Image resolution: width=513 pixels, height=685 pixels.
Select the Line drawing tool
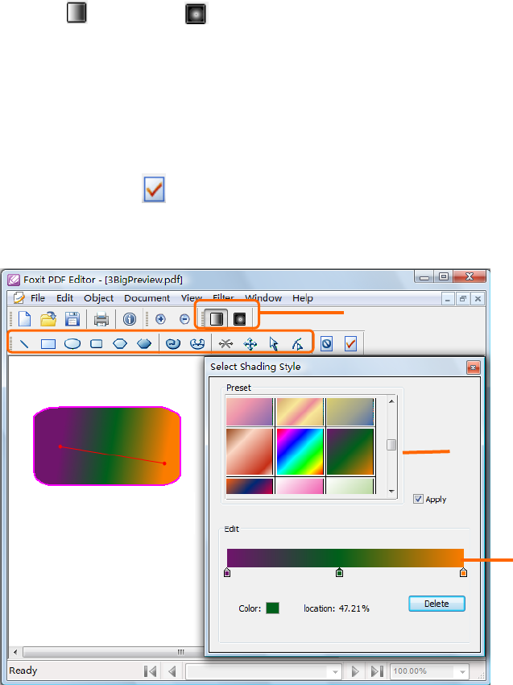coord(24,344)
